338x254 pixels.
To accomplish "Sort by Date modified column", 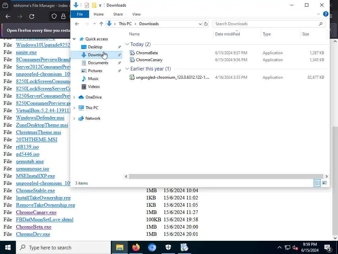I will (227, 34).
